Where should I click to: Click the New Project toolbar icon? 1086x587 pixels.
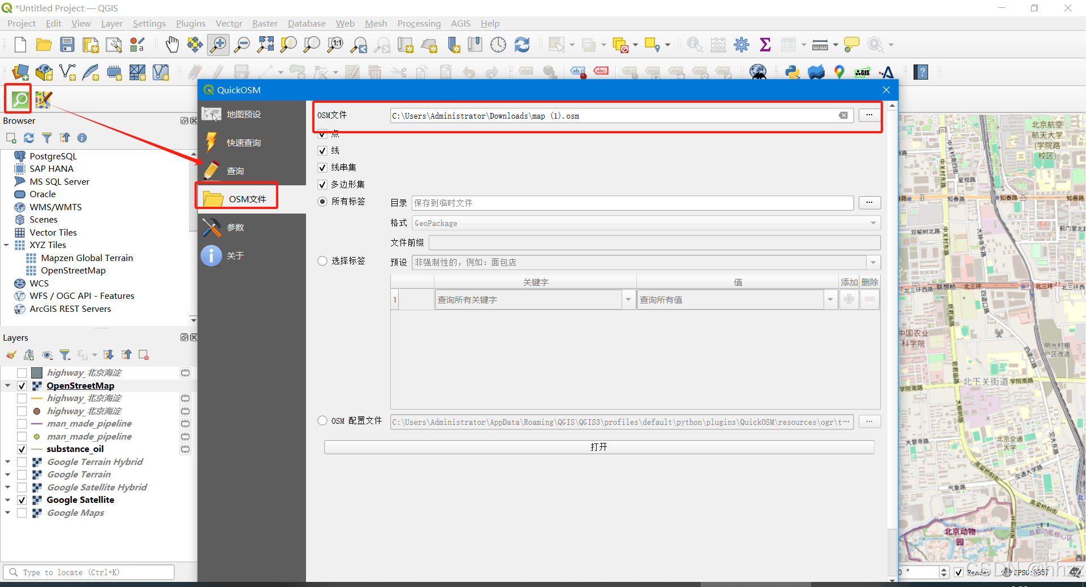pos(20,45)
